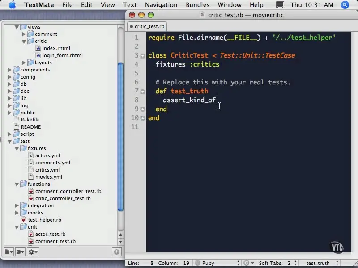The width and height of the screenshot is (358, 268).
Task: Collapse the functional folder
Action: tap(17, 184)
